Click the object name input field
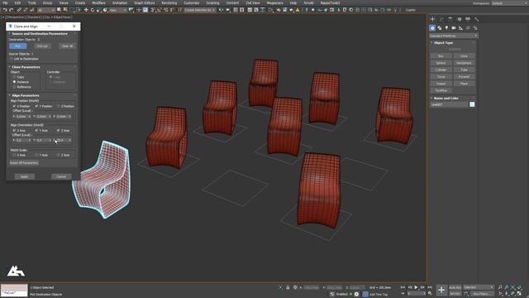The height and width of the screenshot is (298, 529). point(450,105)
